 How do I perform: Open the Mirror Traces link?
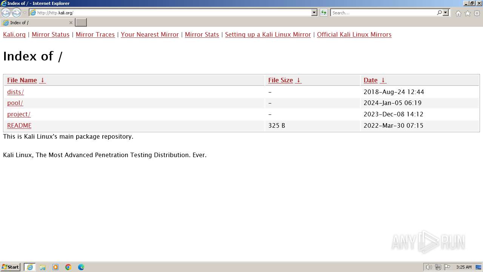95,34
